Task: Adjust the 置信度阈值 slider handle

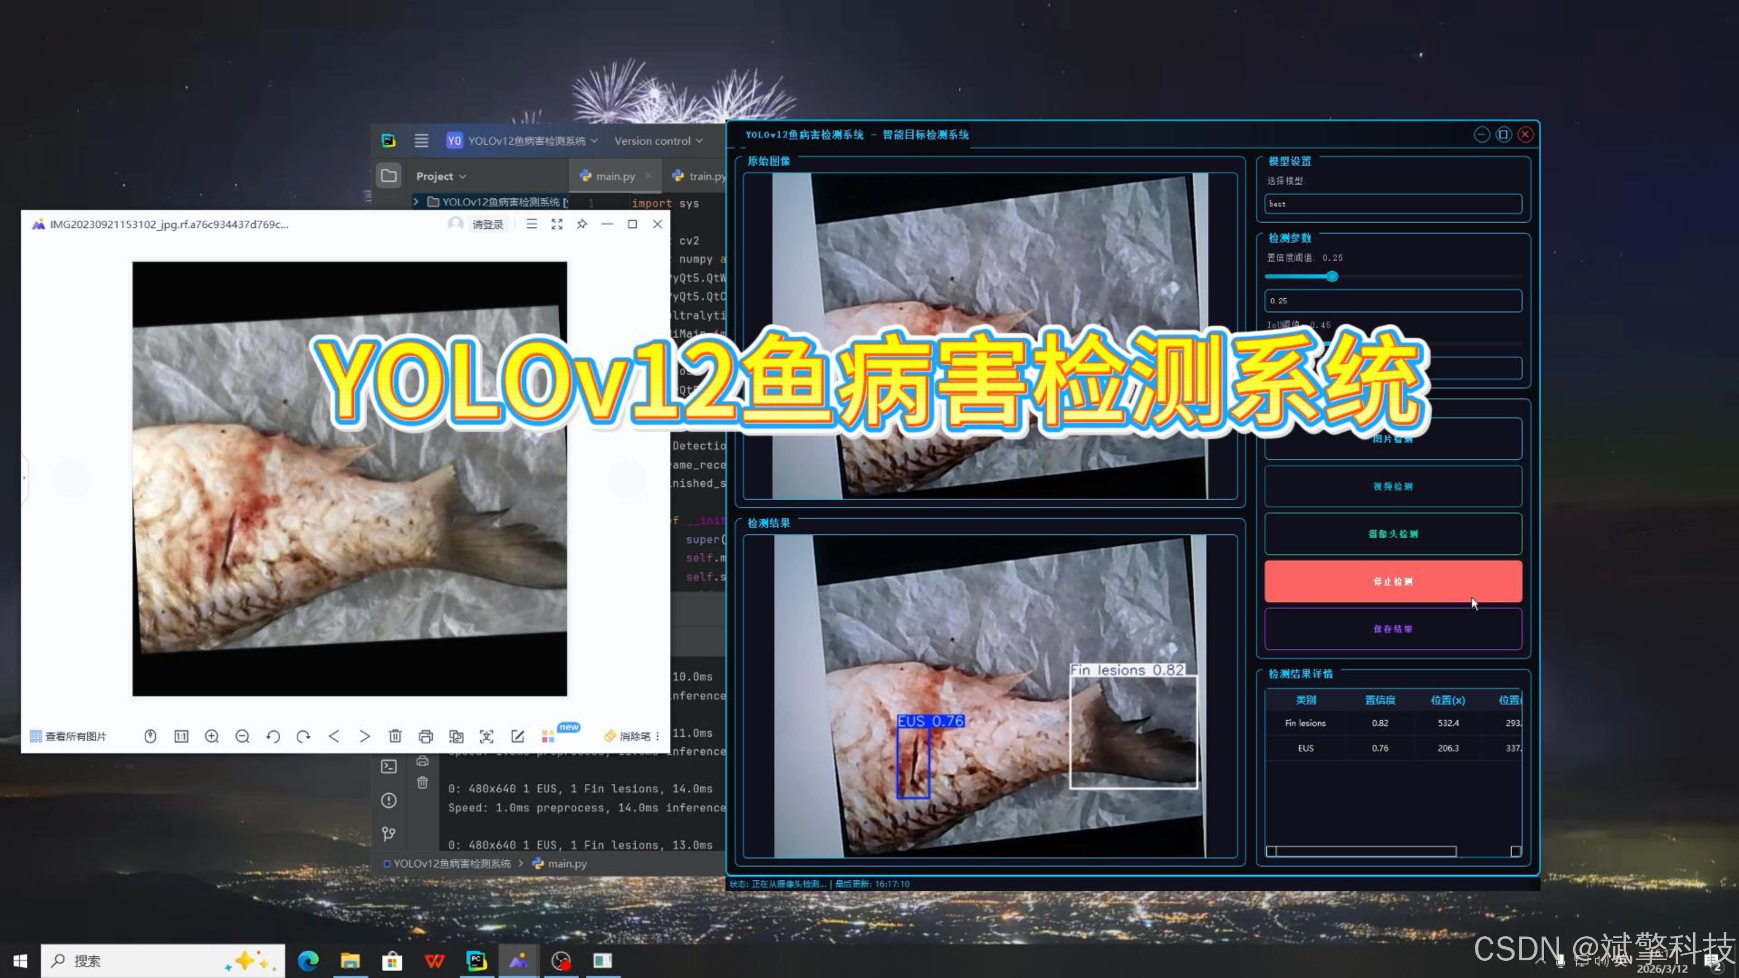Action: point(1332,277)
